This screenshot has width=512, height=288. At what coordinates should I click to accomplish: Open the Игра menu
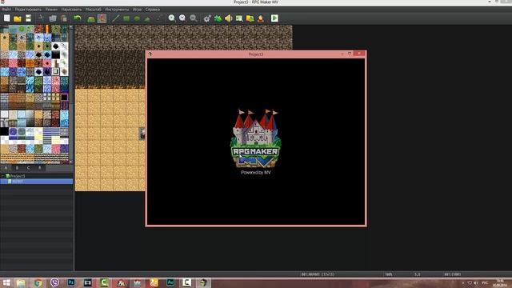(137, 10)
